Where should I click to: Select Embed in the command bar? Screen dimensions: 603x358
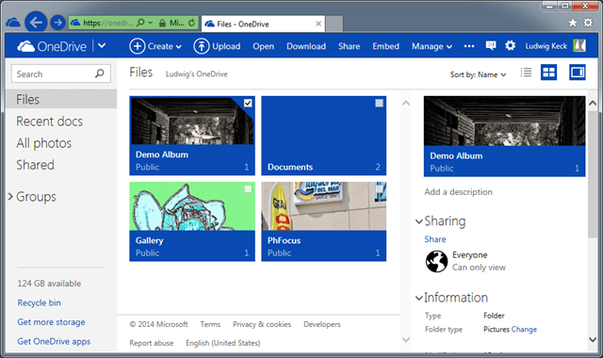(x=385, y=46)
